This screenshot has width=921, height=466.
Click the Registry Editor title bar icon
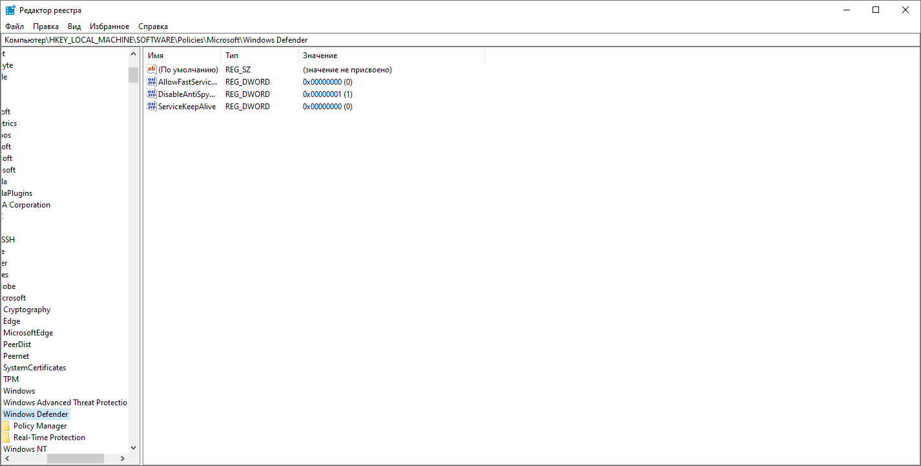[11, 10]
